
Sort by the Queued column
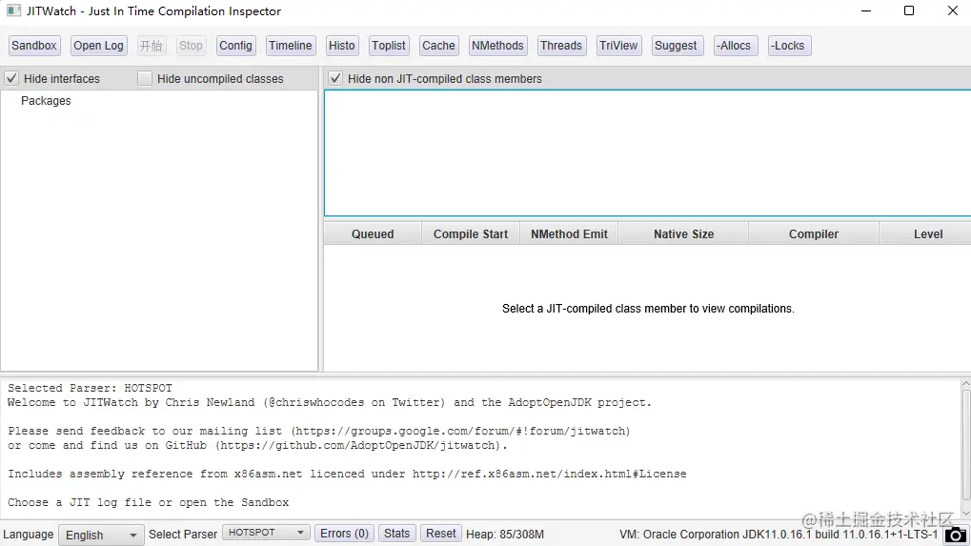point(373,234)
